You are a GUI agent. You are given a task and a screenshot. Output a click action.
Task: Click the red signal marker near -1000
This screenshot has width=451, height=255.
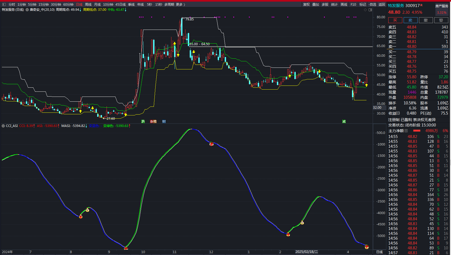click(x=212, y=144)
